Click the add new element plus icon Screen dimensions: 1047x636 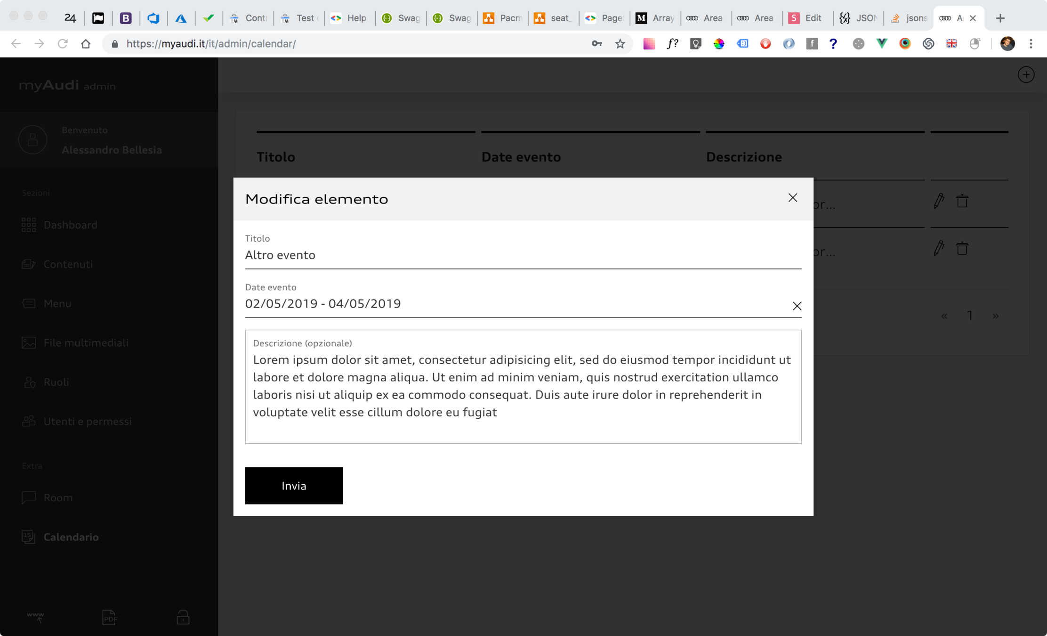[1026, 74]
